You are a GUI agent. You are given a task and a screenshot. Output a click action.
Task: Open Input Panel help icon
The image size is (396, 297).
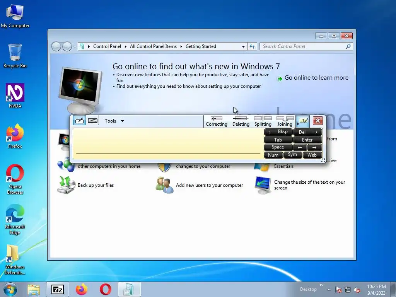click(x=304, y=121)
